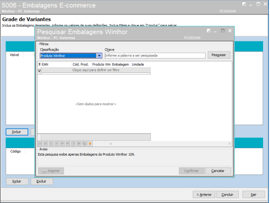This screenshot has width=270, height=203.
Task: Open the Classificação dropdown arrow
Action: point(99,56)
